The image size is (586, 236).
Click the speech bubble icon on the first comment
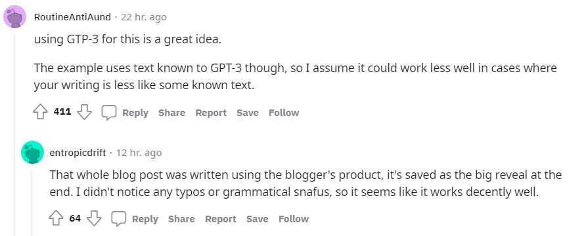pos(109,113)
